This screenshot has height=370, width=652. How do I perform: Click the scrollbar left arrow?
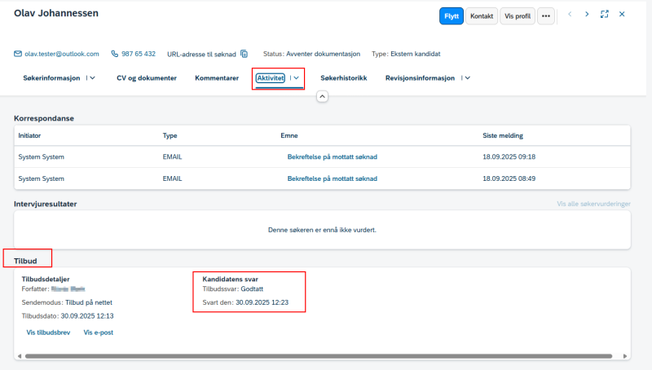[x=20, y=356]
